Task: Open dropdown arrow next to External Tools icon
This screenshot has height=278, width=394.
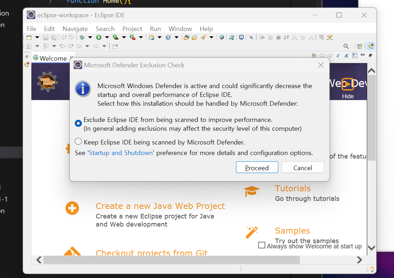Action: [x=141, y=37]
